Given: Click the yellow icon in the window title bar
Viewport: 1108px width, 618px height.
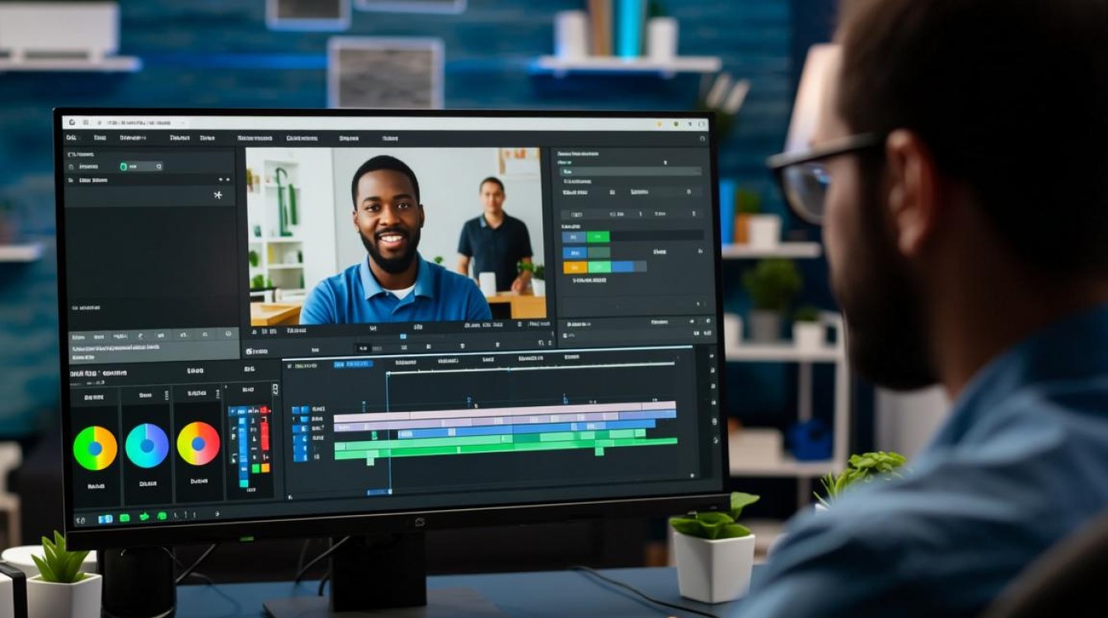Looking at the screenshot, I should click(658, 124).
